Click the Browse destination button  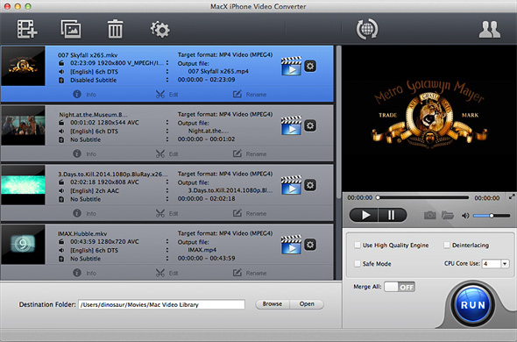(x=273, y=303)
